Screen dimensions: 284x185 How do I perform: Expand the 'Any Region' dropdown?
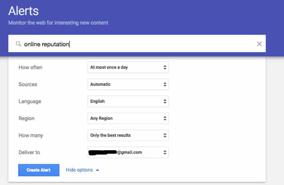(128, 118)
